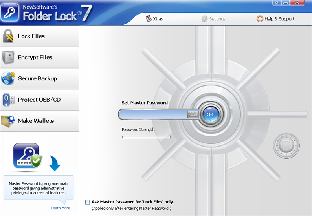Click the Folder Lock key logo icon

pyautogui.click(x=9, y=13)
